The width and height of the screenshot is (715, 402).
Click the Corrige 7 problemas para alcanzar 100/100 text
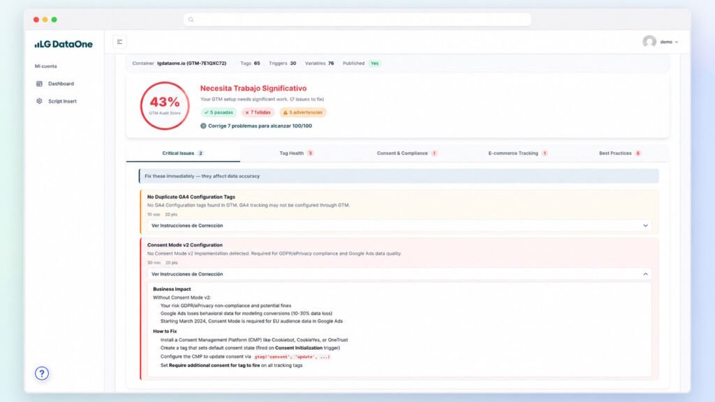pyautogui.click(x=260, y=126)
